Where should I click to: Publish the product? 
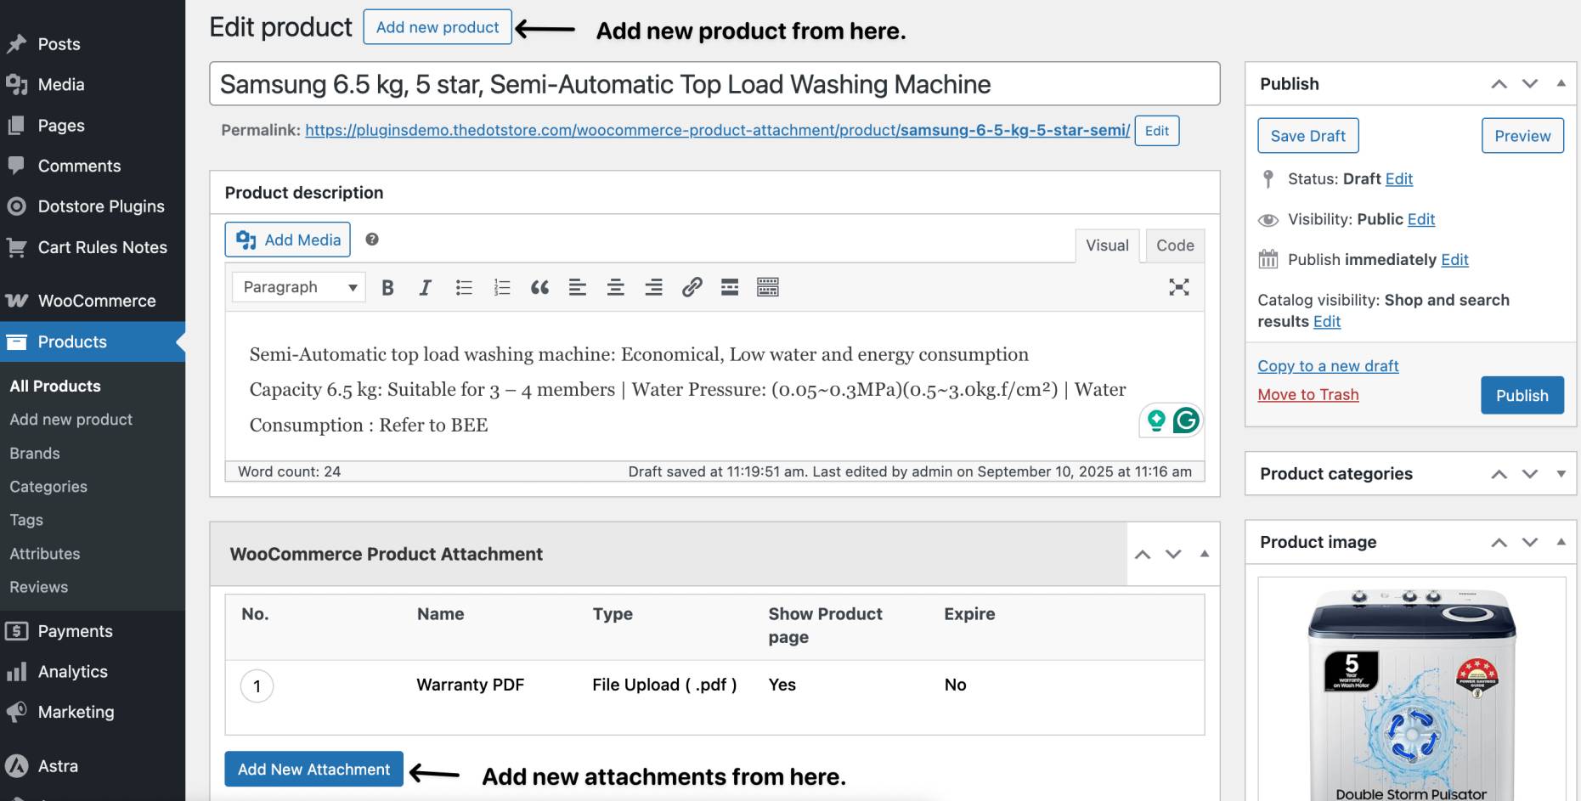coord(1522,395)
